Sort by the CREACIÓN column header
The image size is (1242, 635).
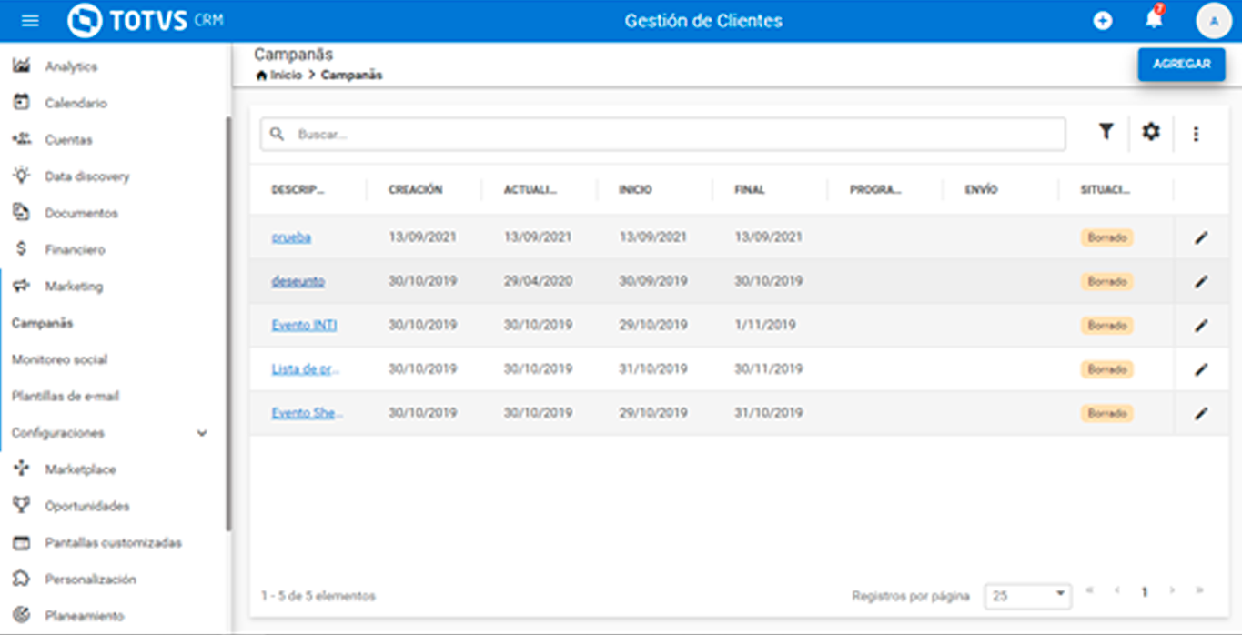click(x=415, y=190)
